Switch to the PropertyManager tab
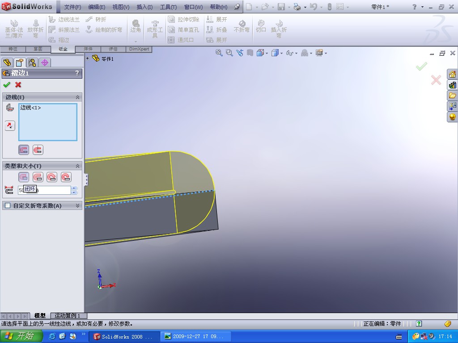 click(20, 63)
